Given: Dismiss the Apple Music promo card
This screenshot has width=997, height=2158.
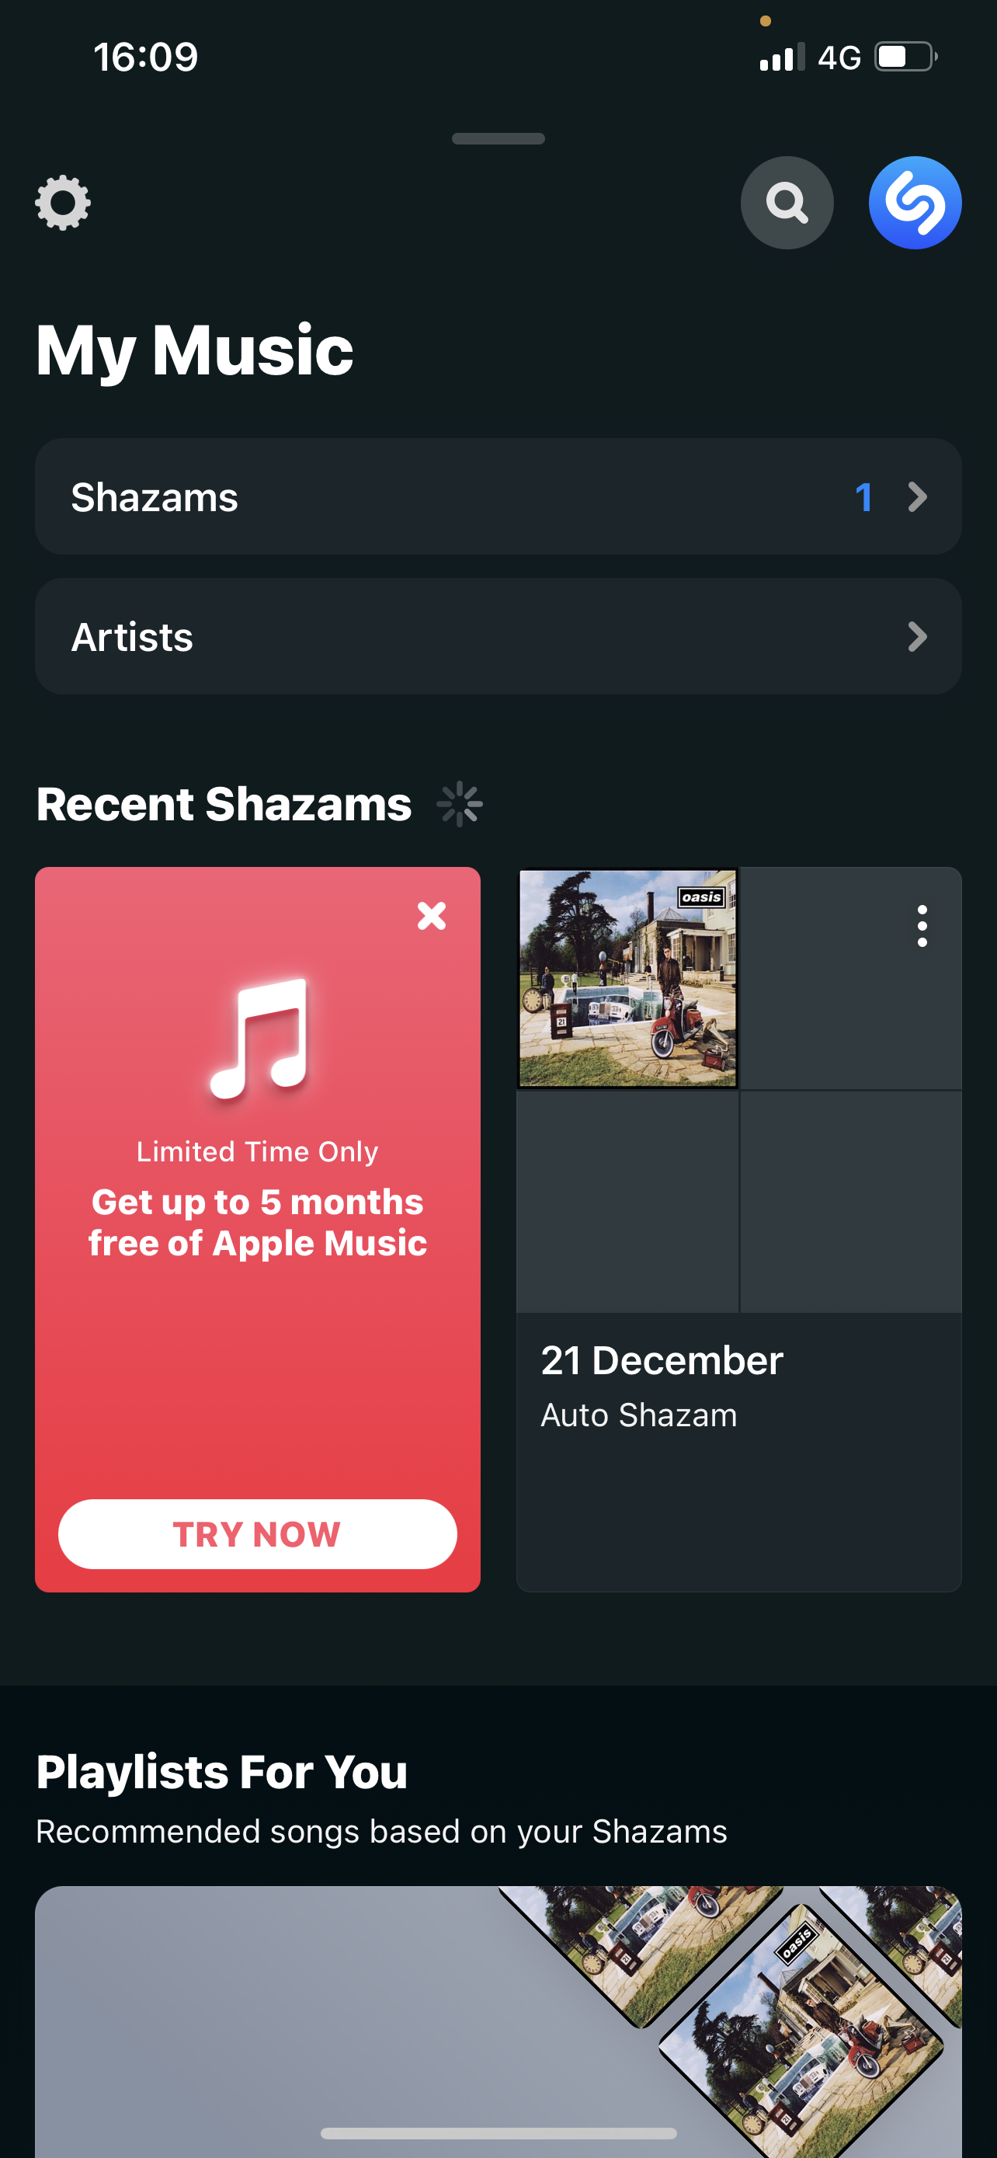Looking at the screenshot, I should [x=431, y=916].
